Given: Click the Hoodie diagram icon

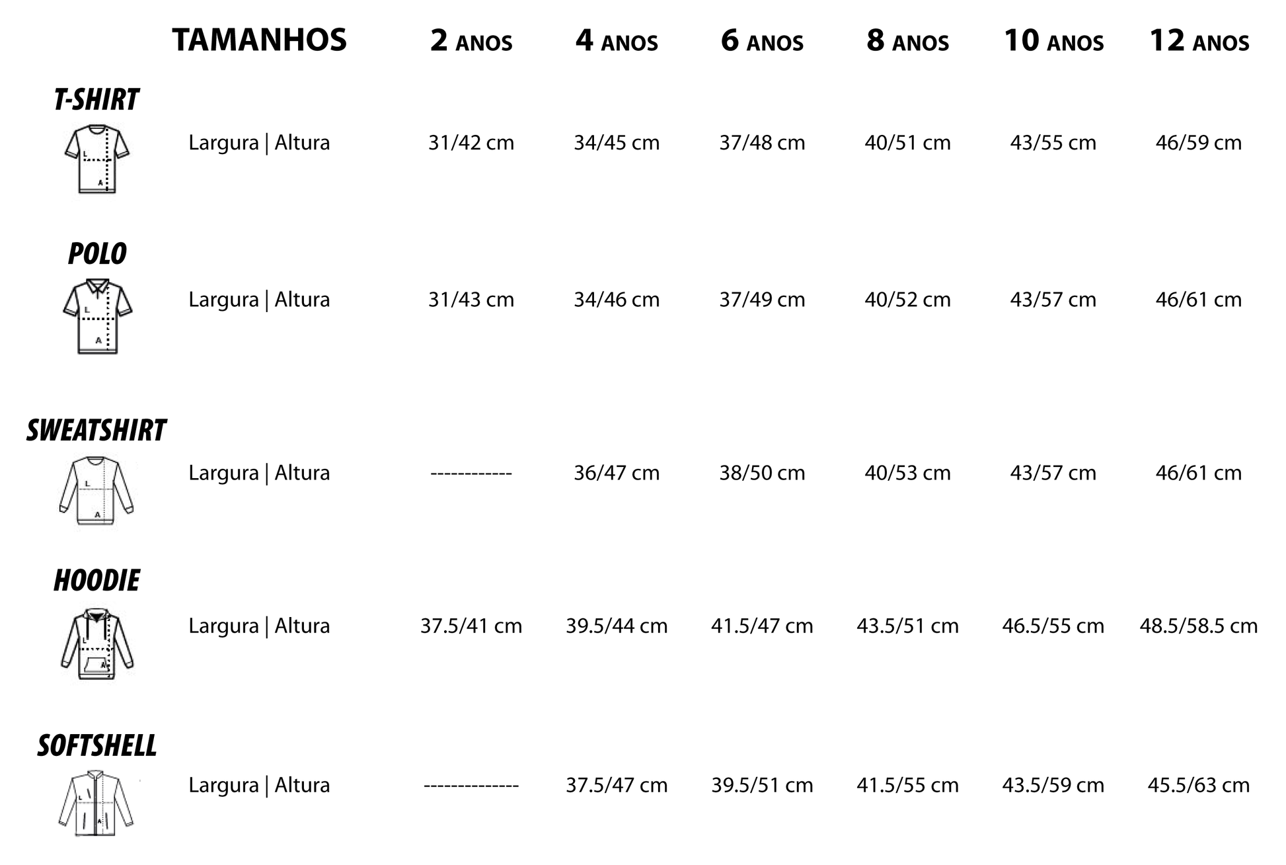Looking at the screenshot, I should [x=97, y=643].
